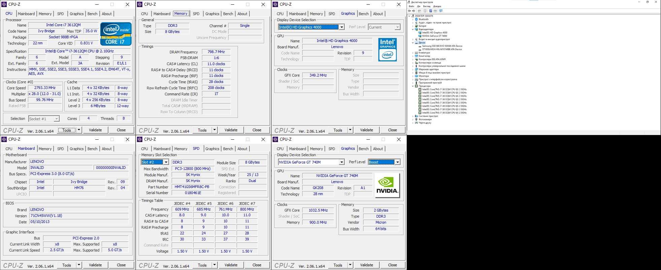The width and height of the screenshot is (661, 270).
Task: Open Файл menu in Device Manager
Action: click(411, 6)
